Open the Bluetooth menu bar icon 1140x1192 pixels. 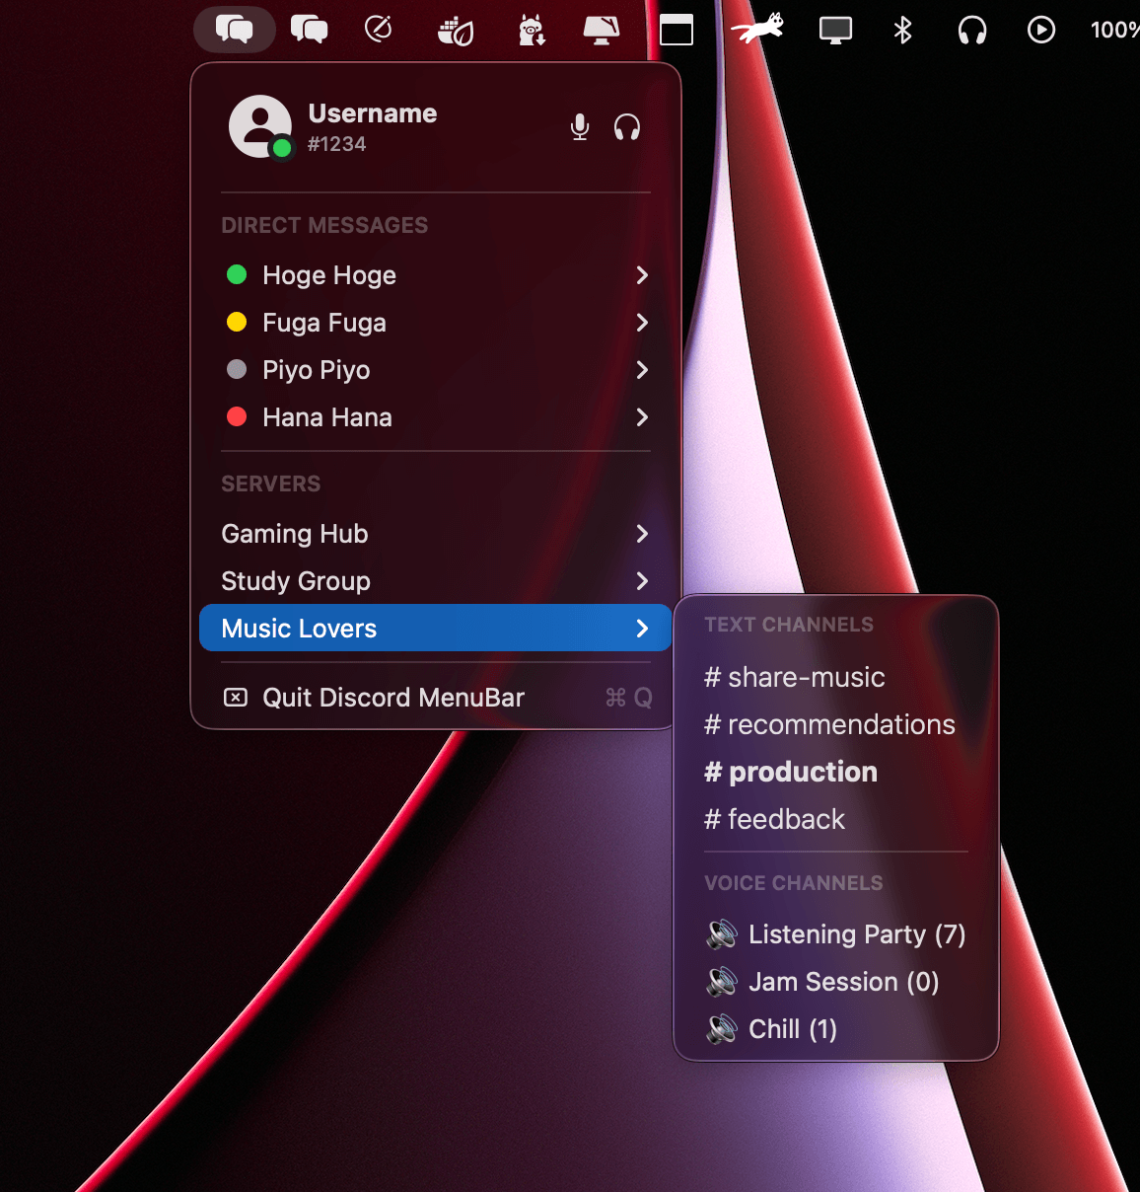coord(902,31)
